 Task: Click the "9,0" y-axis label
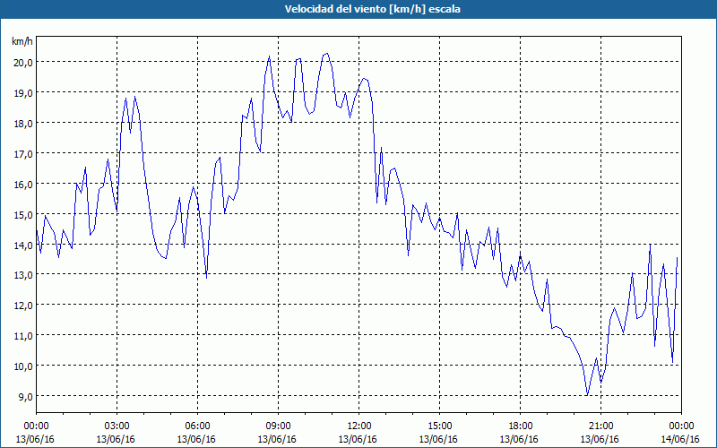(25, 396)
